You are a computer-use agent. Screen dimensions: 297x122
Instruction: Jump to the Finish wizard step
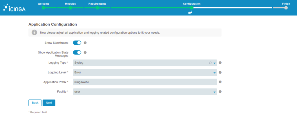[286, 4]
